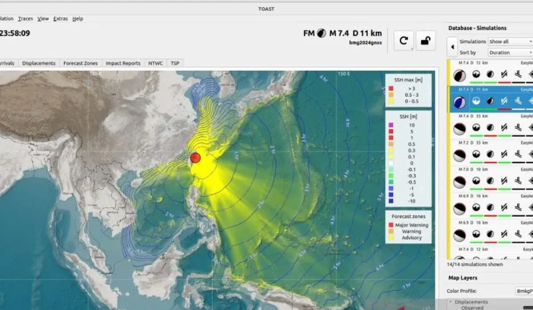
Task: Click the half-filled semicircle icon in the M 7.4 D 11 km row
Action: pos(476,101)
